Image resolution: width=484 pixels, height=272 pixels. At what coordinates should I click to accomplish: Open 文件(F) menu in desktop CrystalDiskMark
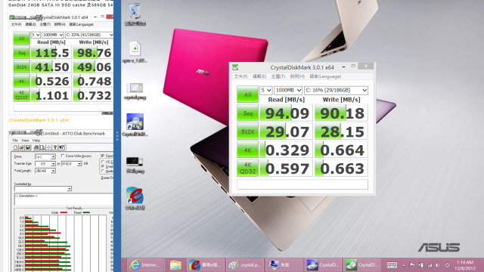[240, 76]
